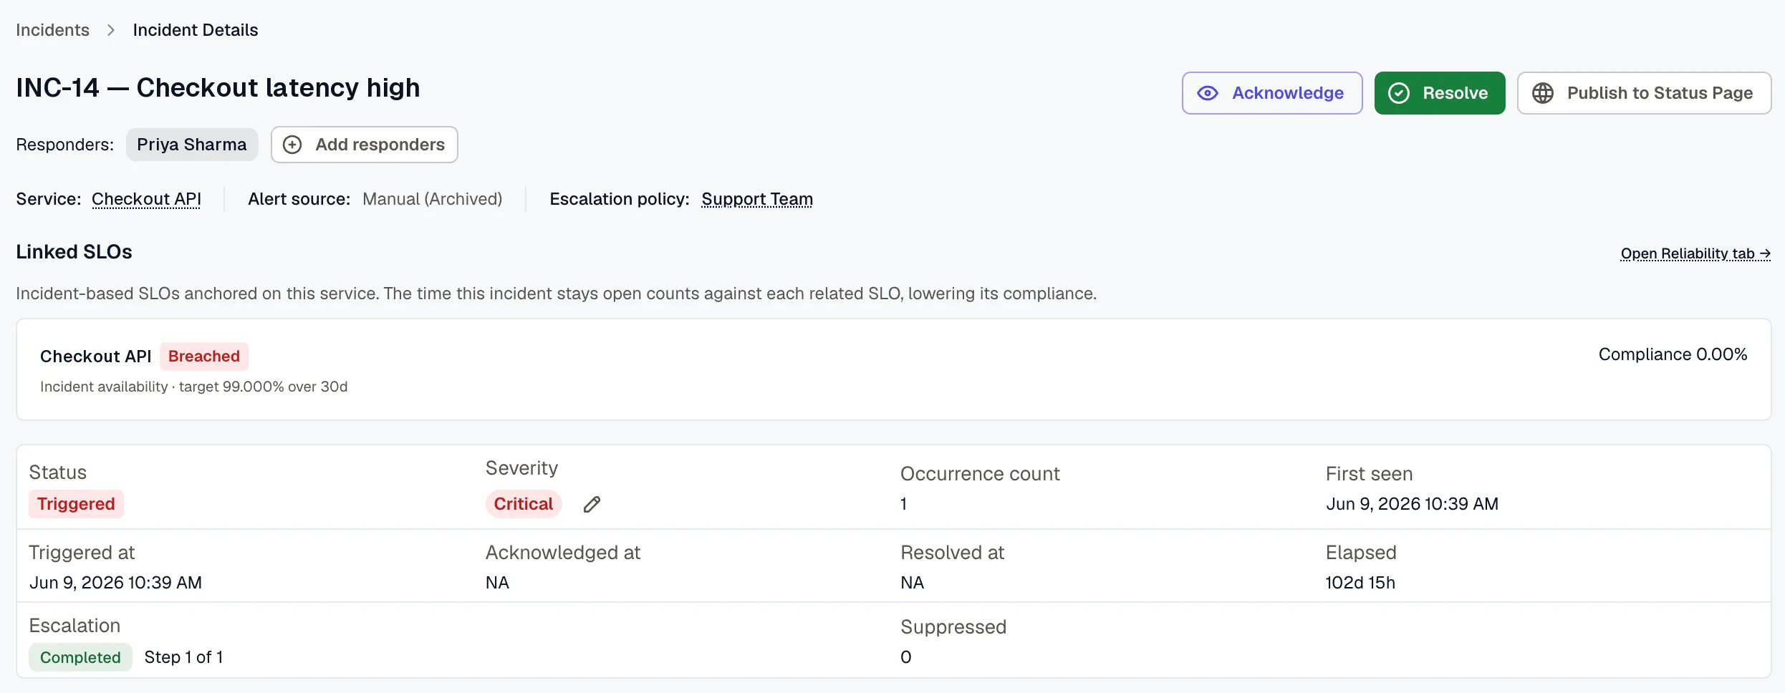Resolve incident INC-14
1785x693 pixels.
[1440, 93]
